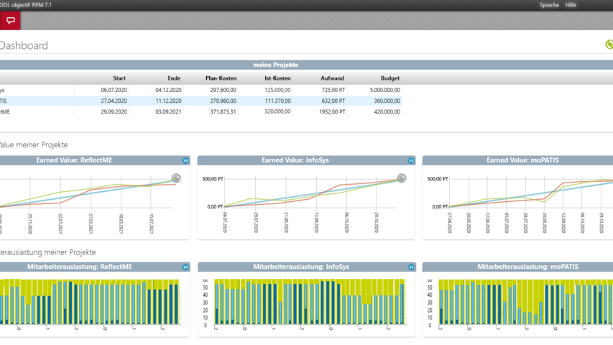Image resolution: width=613 pixels, height=345 pixels.
Task: Select the project row starting 06.07.2020
Action: pos(114,91)
